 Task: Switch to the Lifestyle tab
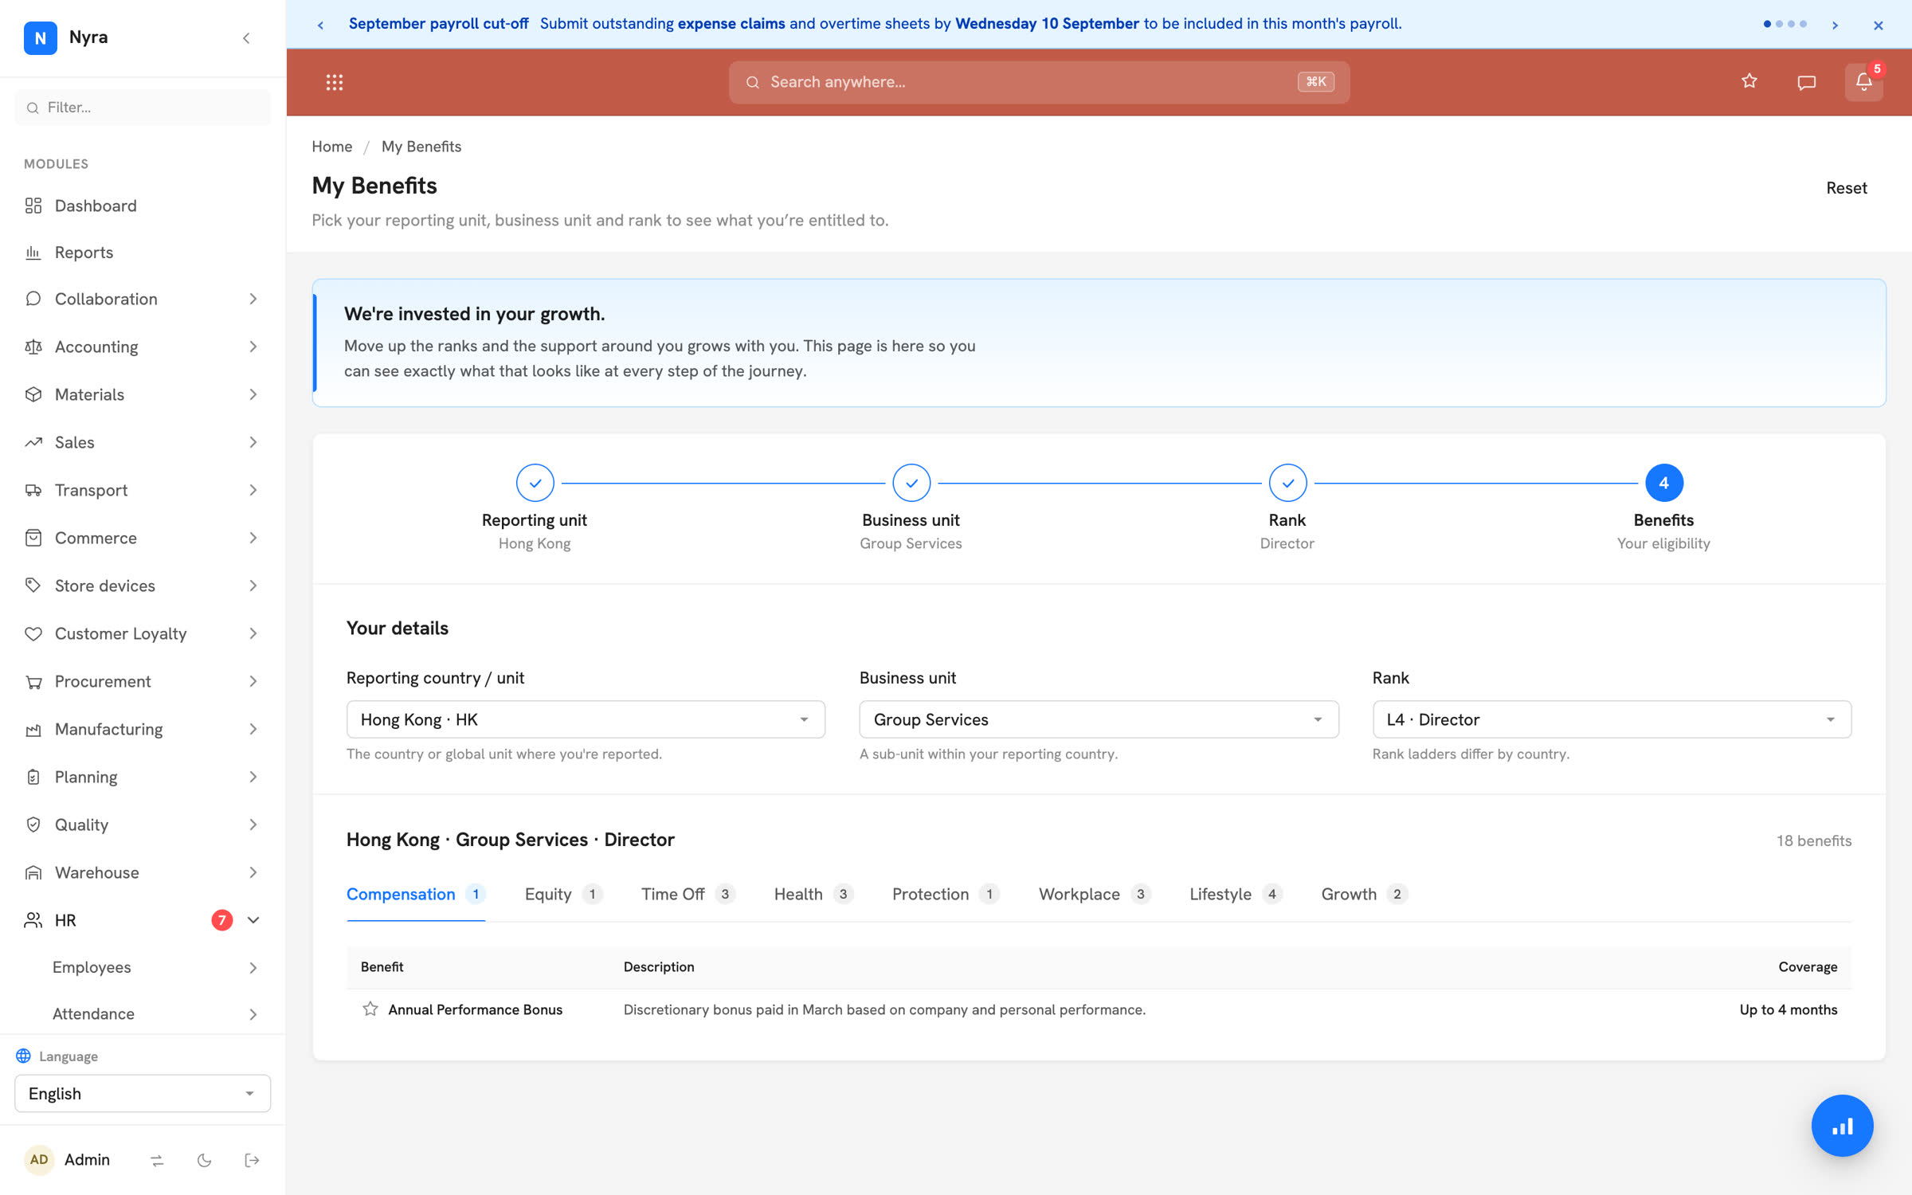click(1235, 894)
